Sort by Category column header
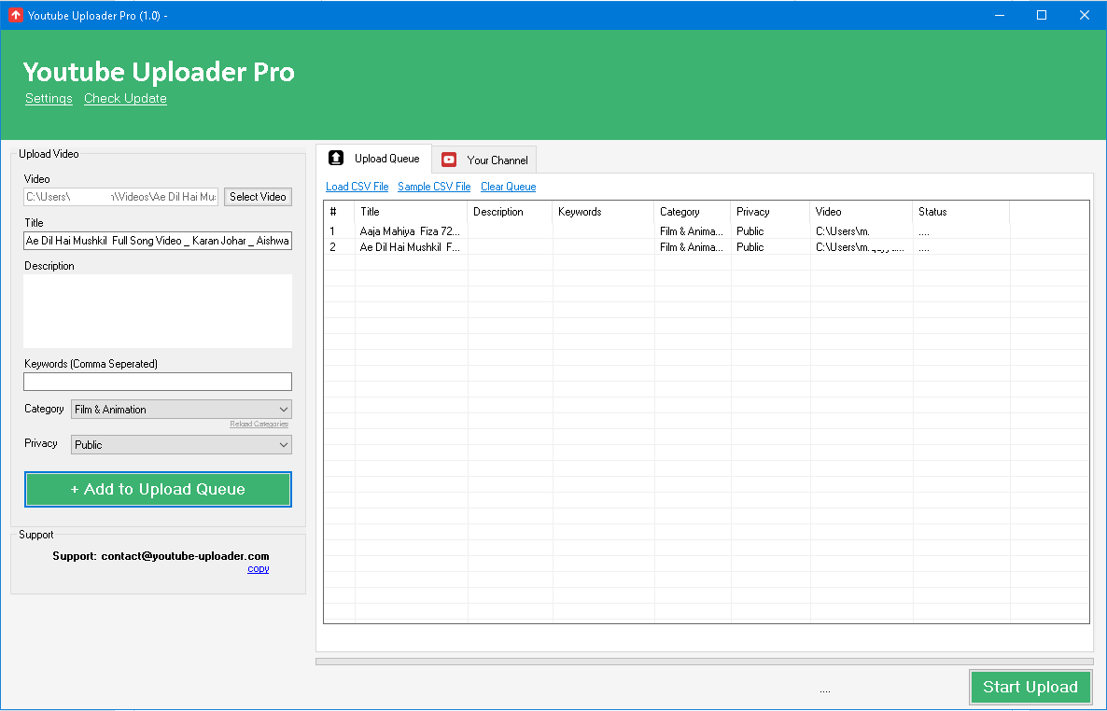Screen dimensions: 1107x711 [693, 212]
